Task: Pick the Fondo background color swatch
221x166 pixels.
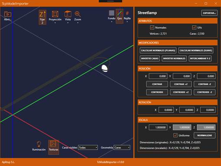Action: tap(112, 13)
